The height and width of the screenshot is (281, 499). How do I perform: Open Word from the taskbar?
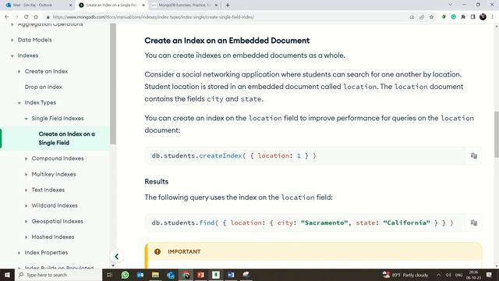231,275
